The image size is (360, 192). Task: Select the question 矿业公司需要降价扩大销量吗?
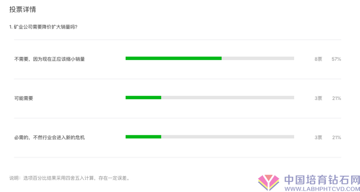pyautogui.click(x=43, y=27)
